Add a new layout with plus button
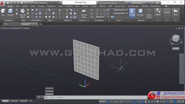185x104 pixels. [x=31, y=101]
